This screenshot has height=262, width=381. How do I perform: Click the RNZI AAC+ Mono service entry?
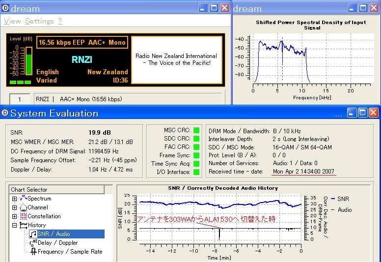(128, 99)
